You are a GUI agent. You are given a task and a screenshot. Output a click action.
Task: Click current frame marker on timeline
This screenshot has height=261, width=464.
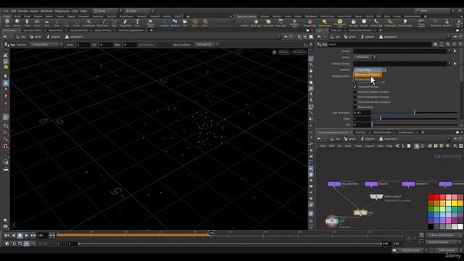211,233
